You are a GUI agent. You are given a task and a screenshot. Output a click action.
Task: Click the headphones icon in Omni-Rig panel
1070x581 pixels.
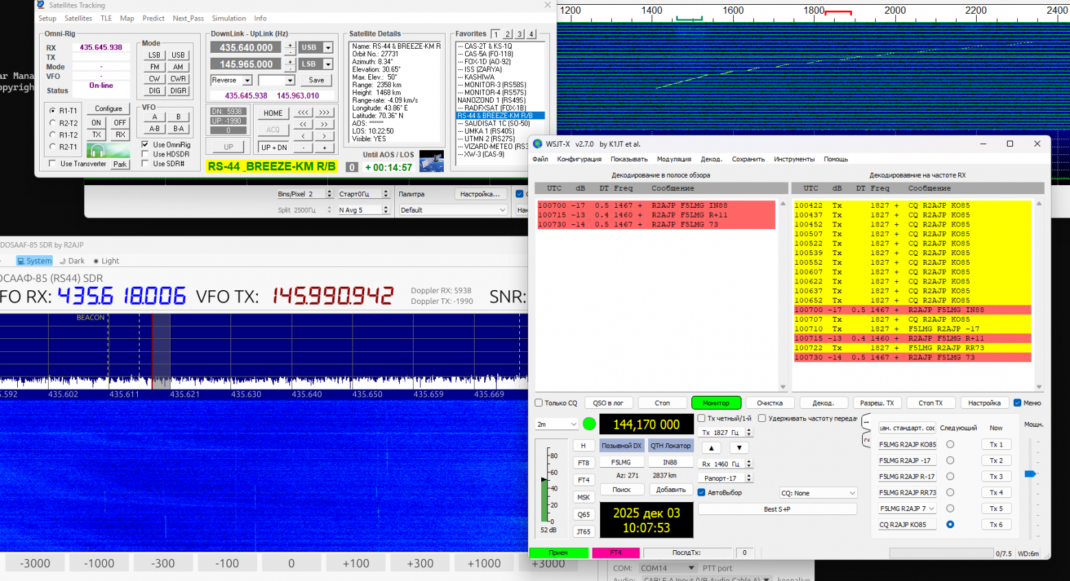pos(97,151)
